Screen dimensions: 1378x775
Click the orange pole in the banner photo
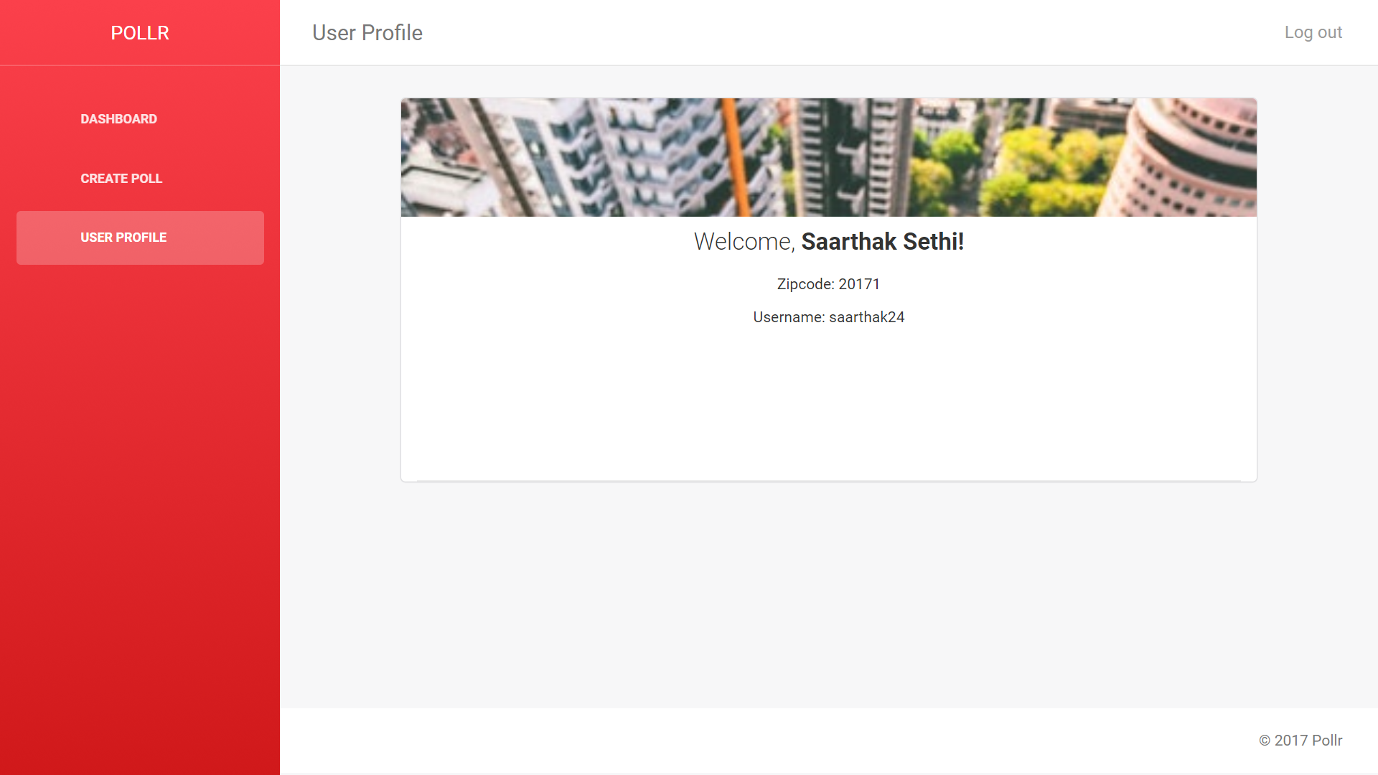737,157
